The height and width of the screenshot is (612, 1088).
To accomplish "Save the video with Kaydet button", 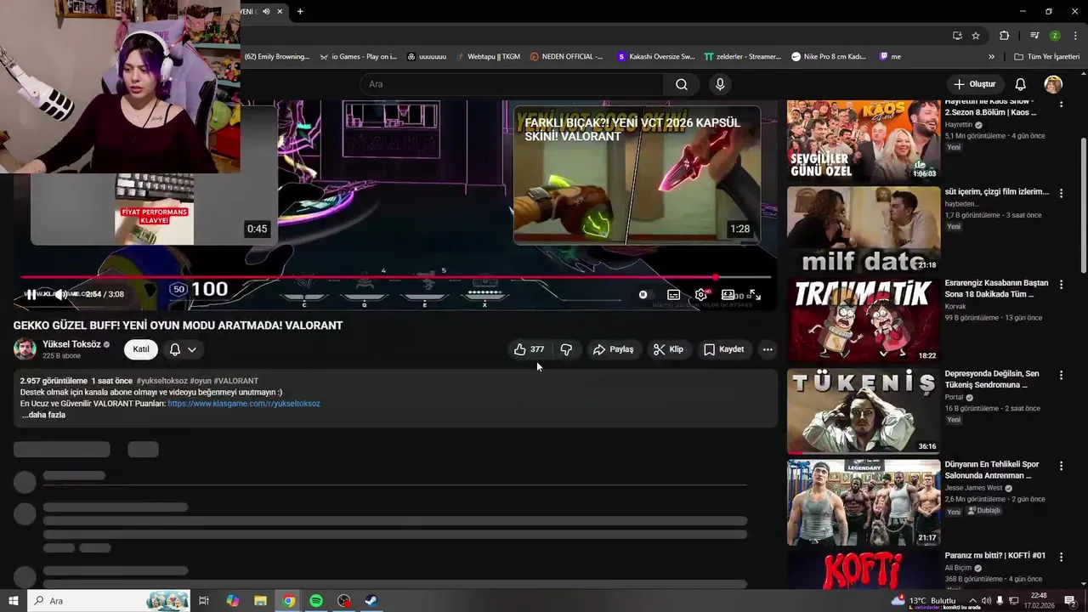I will [x=723, y=349].
